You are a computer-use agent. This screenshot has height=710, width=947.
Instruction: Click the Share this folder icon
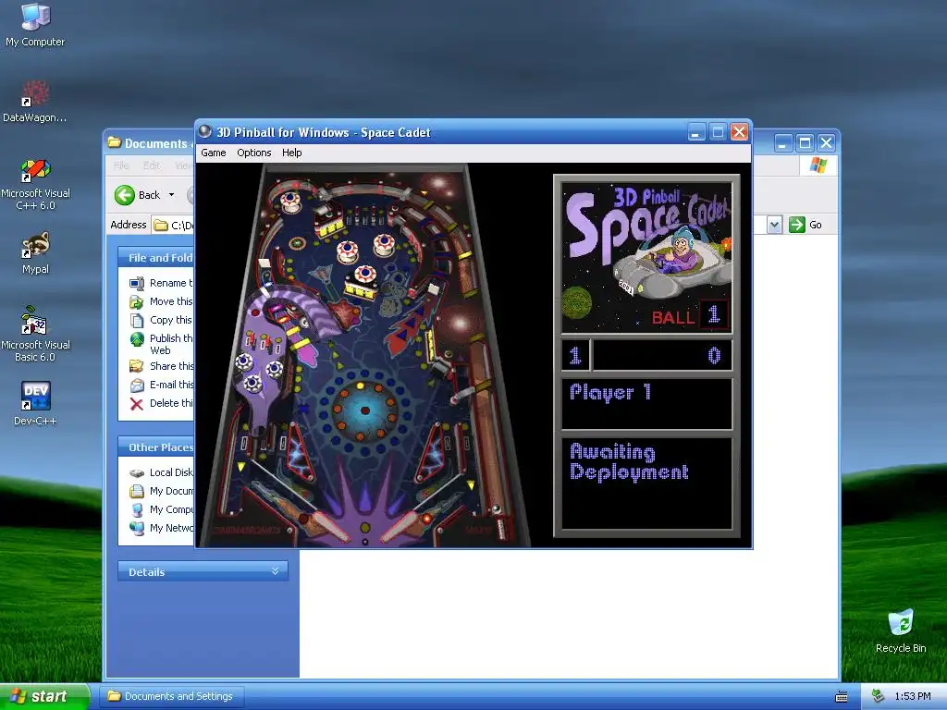click(137, 366)
